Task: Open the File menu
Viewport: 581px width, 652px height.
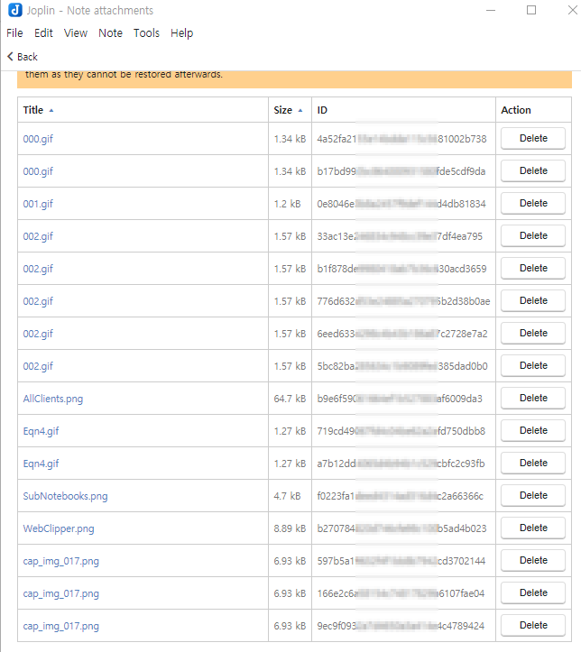Action: pyautogui.click(x=14, y=32)
